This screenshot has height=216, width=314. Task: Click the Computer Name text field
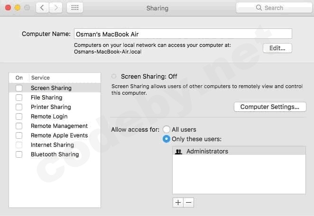pyautogui.click(x=183, y=34)
